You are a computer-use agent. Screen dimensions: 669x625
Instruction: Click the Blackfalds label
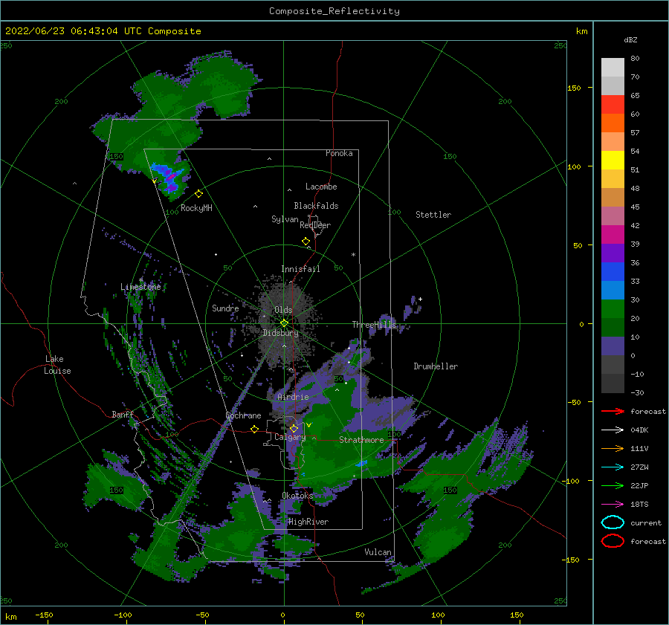pyautogui.click(x=316, y=206)
